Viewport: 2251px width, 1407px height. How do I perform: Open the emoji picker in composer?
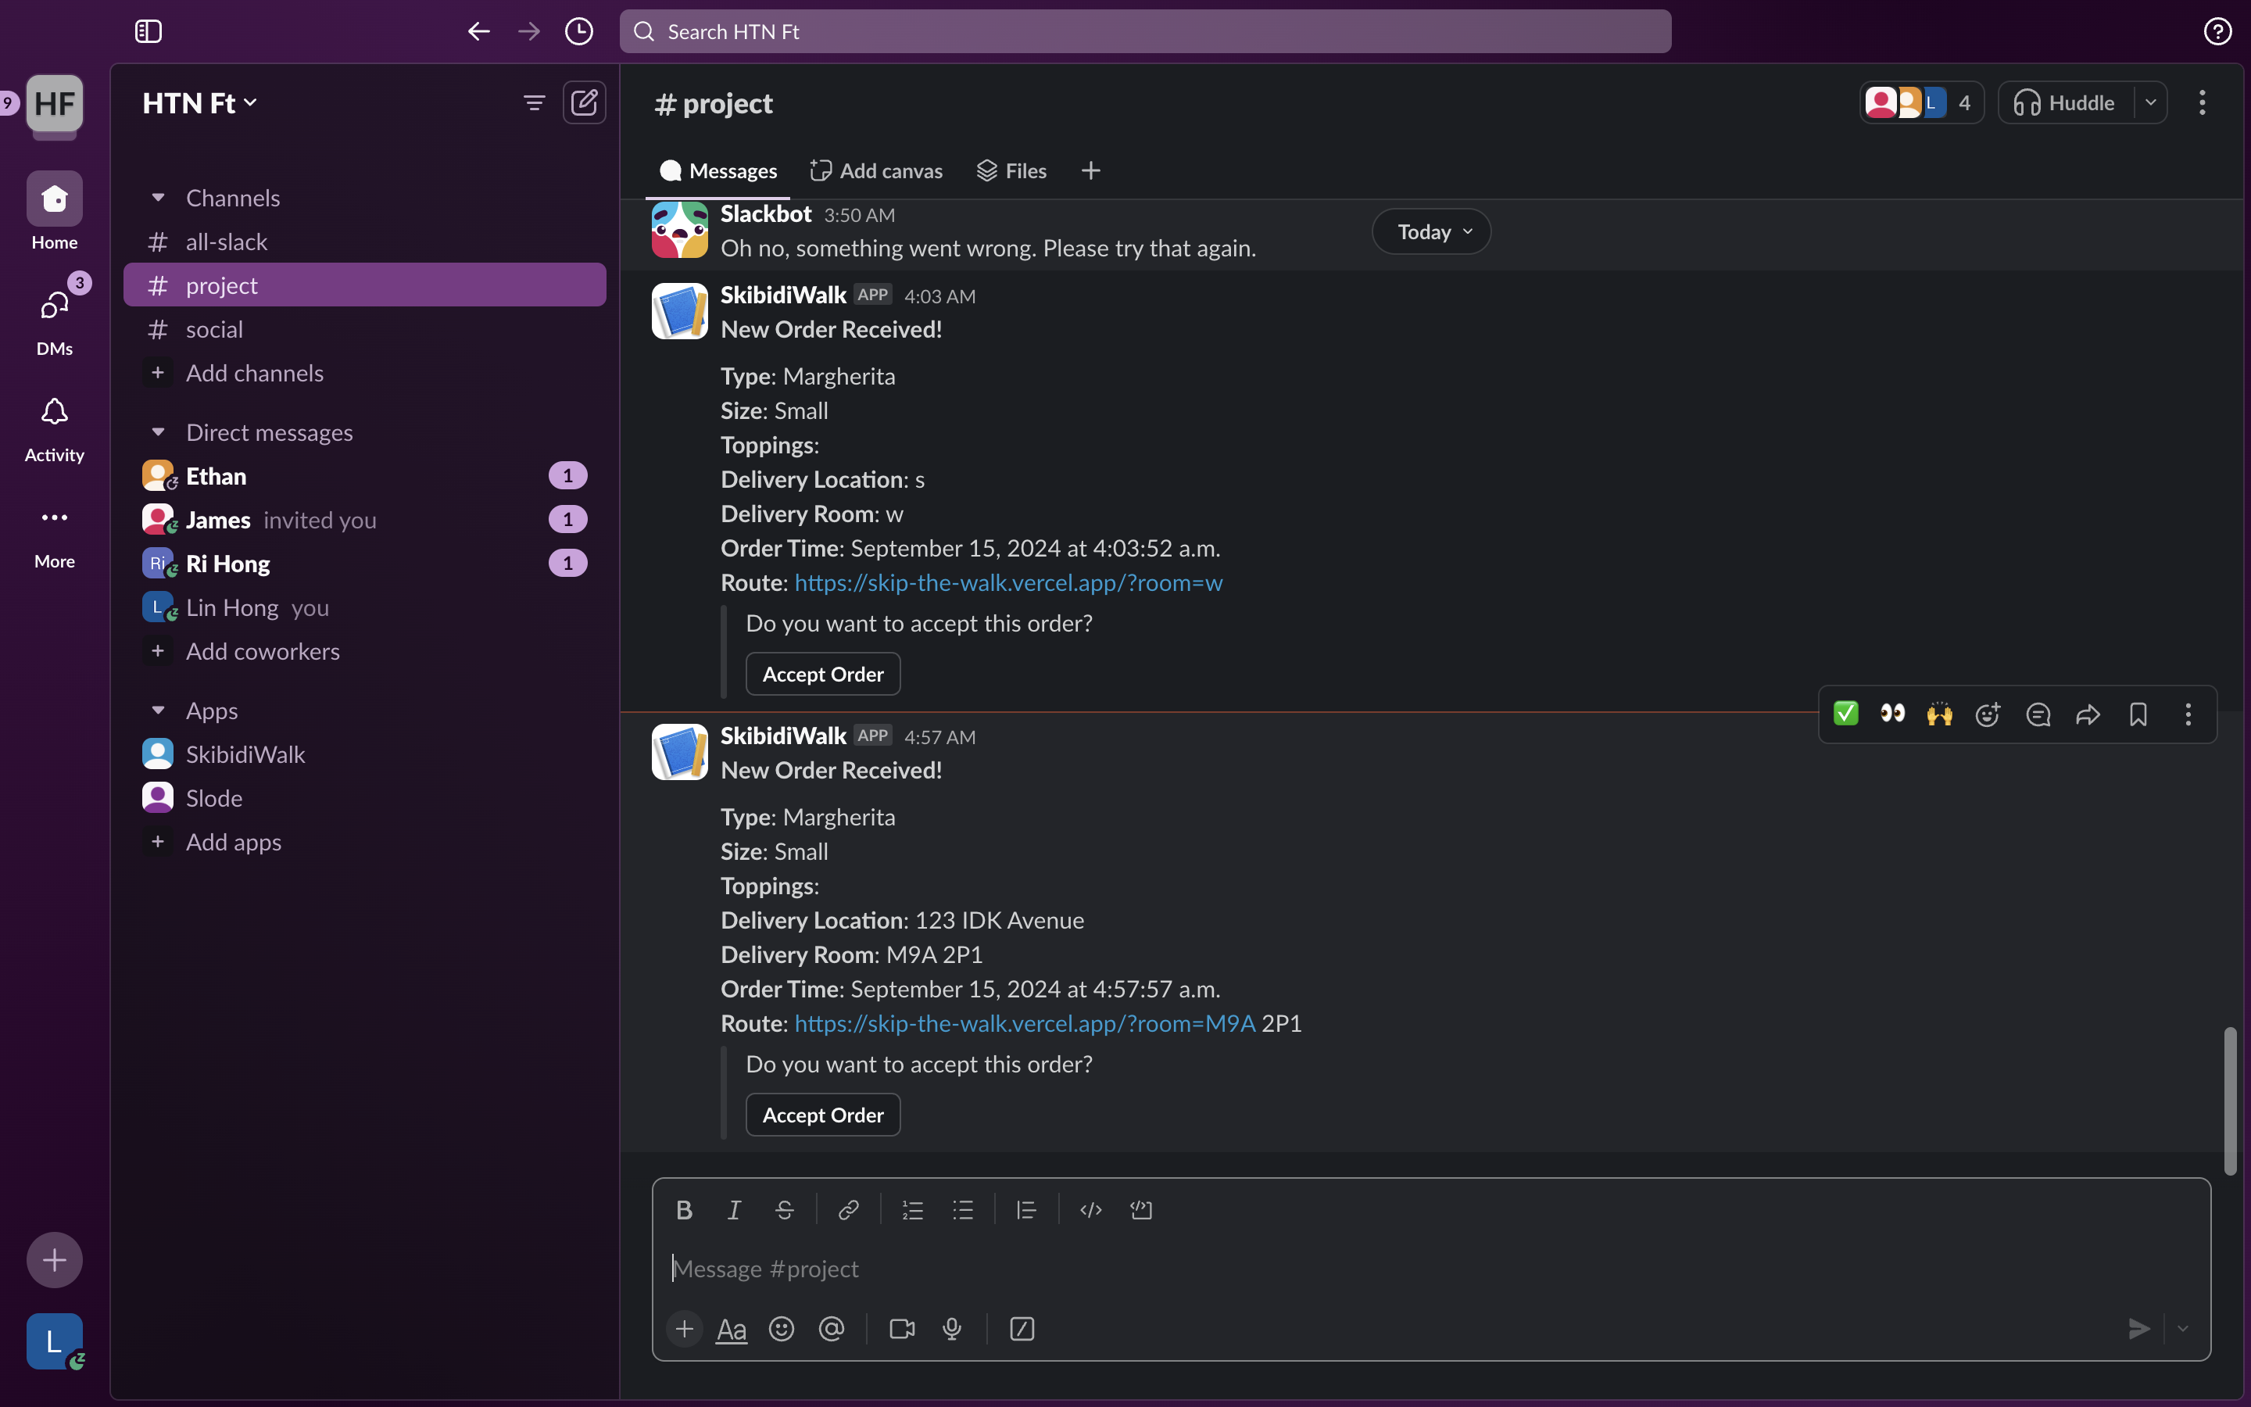(x=782, y=1329)
